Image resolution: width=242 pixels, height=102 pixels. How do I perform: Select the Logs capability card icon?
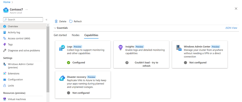[62, 48]
